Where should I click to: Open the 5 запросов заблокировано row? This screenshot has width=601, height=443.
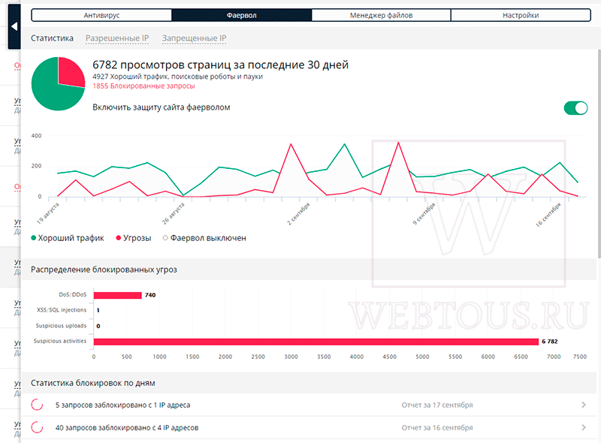[x=309, y=405]
